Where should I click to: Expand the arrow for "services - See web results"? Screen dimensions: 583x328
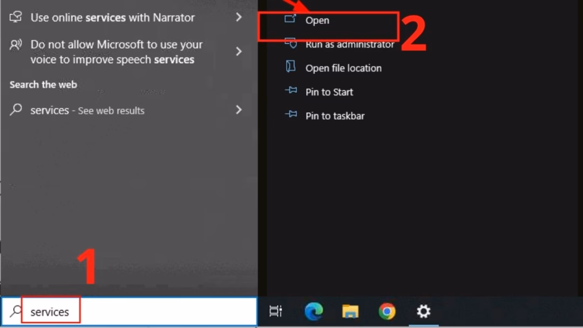239,110
